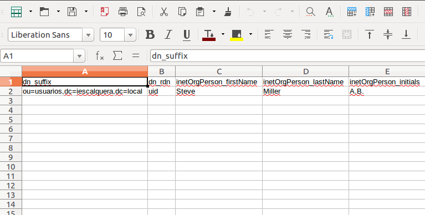Click the Undo arrow icon
Image resolution: width=425 pixels, height=215 pixels.
pos(250,12)
